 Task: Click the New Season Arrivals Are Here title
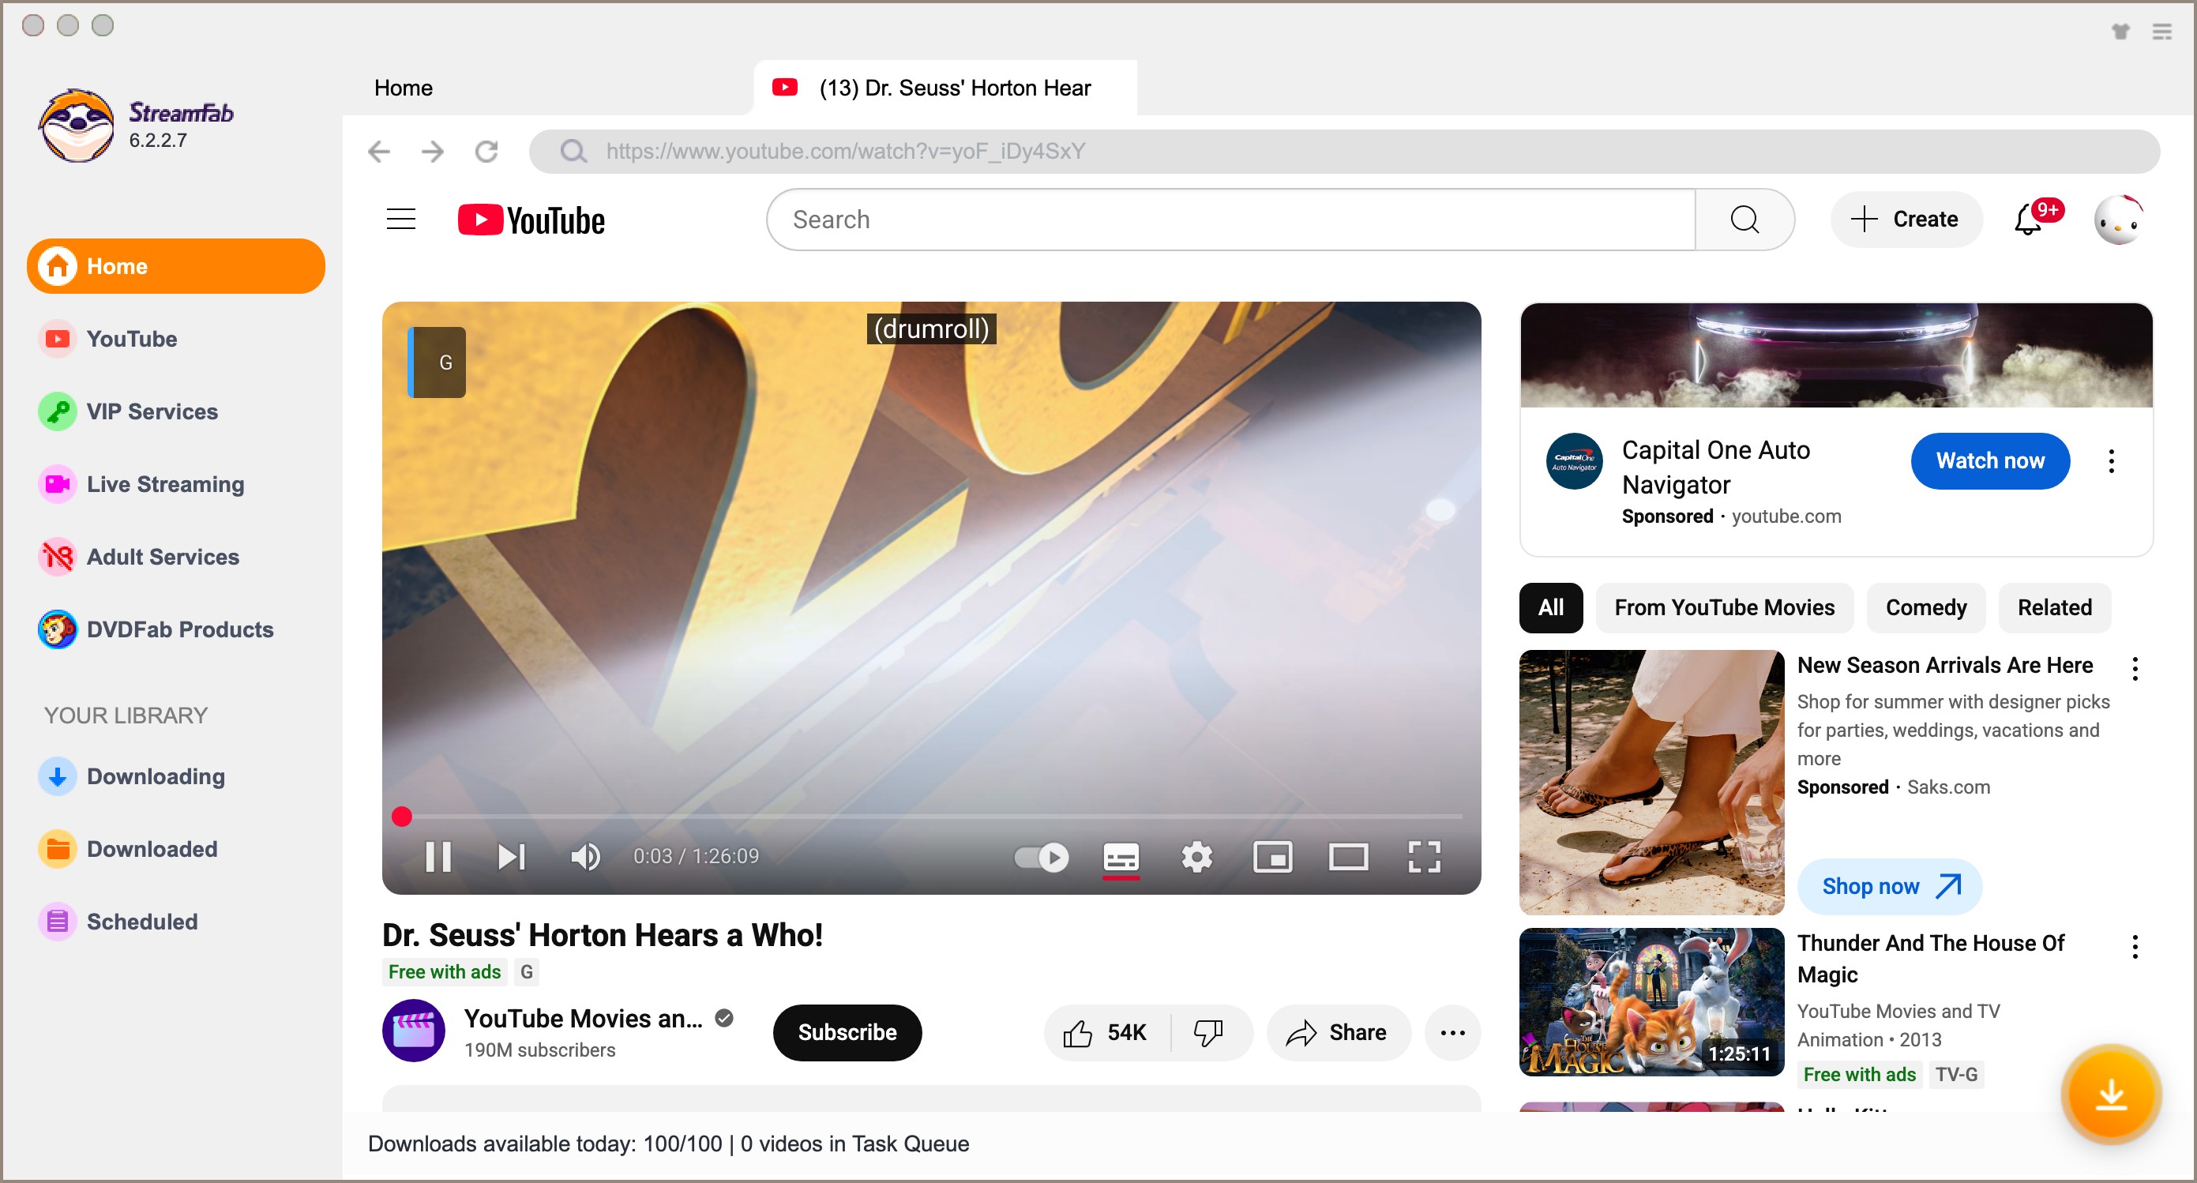1945,665
